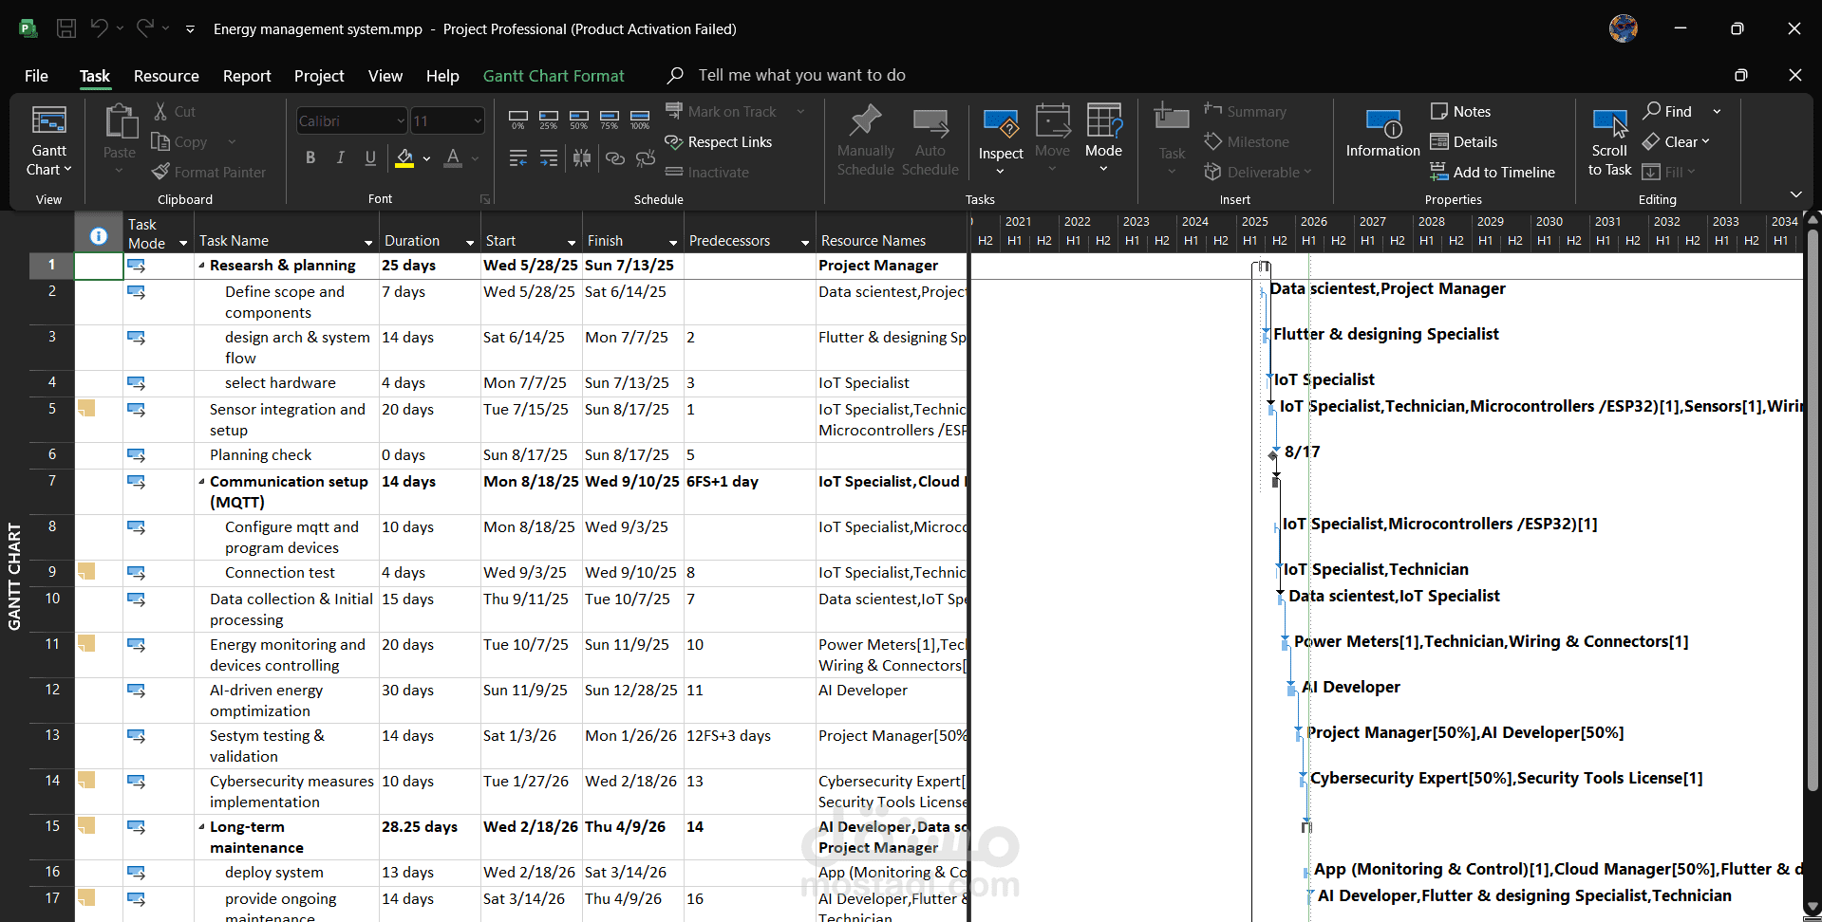The image size is (1822, 922).
Task: Click the Find button
Action: (x=1668, y=111)
